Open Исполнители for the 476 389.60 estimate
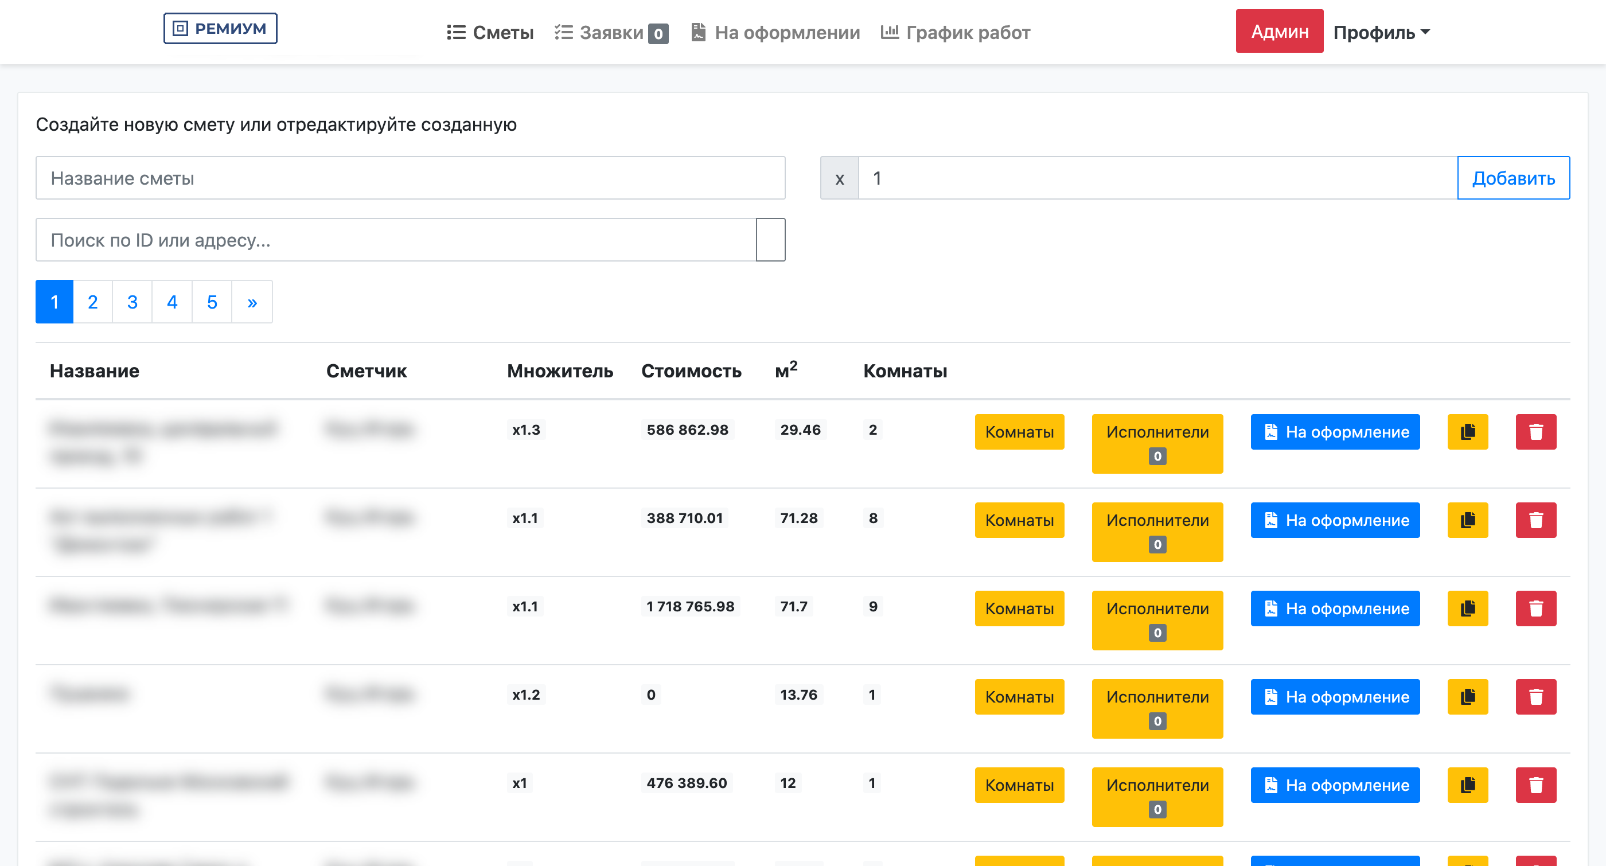The width and height of the screenshot is (1606, 866). (x=1157, y=797)
